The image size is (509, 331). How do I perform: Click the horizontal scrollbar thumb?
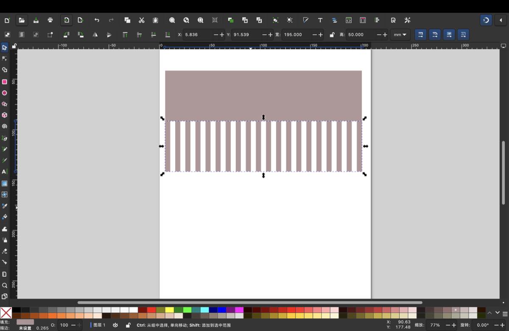click(x=250, y=303)
